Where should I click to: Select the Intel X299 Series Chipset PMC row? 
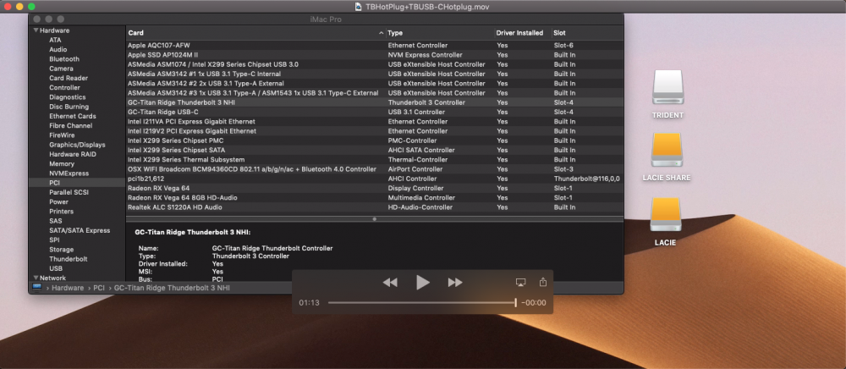pyautogui.click(x=375, y=140)
